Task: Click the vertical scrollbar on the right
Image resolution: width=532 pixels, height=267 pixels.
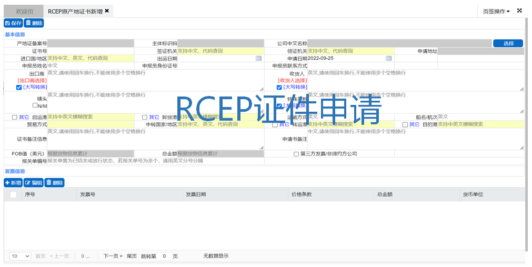Action: pyautogui.click(x=527, y=135)
